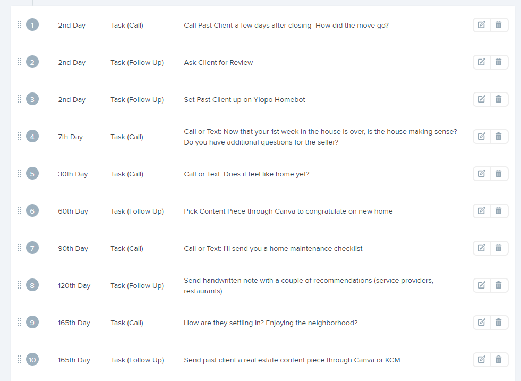521x381 pixels.
Task: Click the 'Ask Client for Review' text
Action: (218, 63)
